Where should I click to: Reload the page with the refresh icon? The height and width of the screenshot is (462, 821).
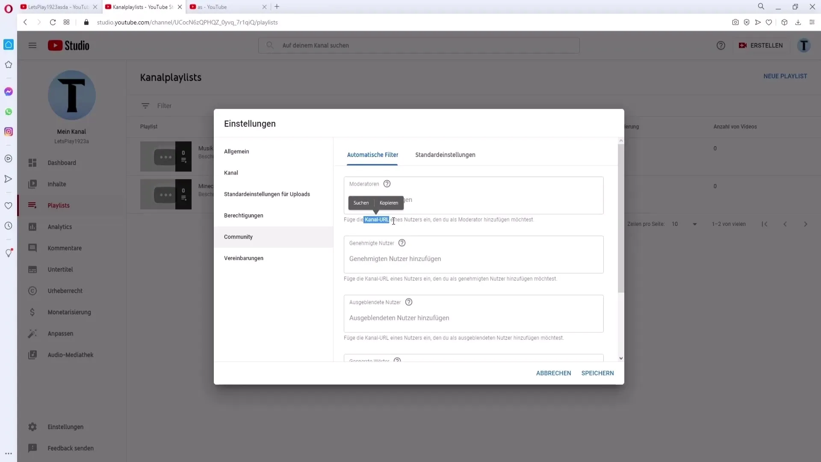[53, 22]
